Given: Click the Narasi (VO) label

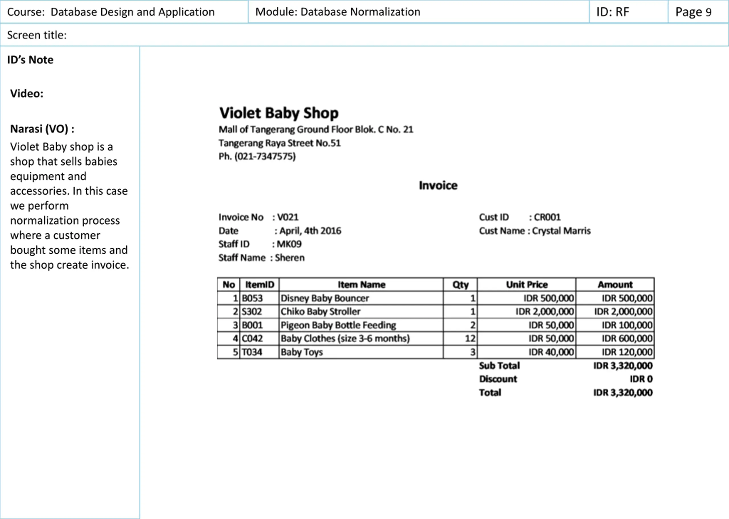Looking at the screenshot, I should (42, 129).
